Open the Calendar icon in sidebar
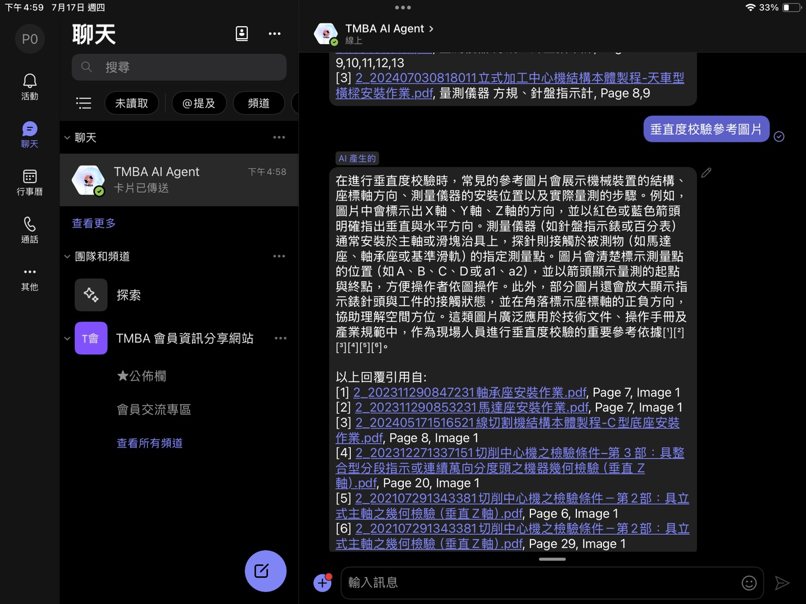This screenshot has height=604, width=806. [29, 182]
